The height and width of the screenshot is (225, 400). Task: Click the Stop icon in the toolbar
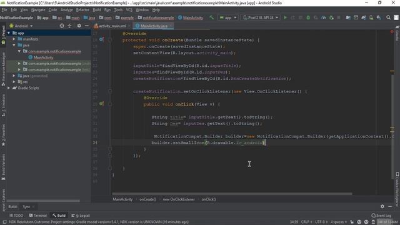[339, 17]
